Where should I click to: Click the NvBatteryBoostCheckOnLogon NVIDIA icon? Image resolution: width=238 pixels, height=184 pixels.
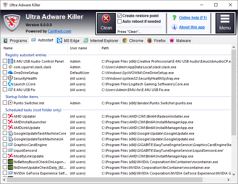tap(10, 162)
